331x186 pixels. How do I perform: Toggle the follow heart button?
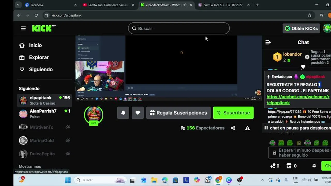point(138,113)
